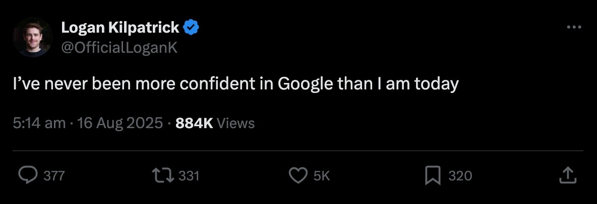Viewport: 597px width, 204px height.
Task: Open the @OfficialLoganK handle link
Action: coord(119,48)
